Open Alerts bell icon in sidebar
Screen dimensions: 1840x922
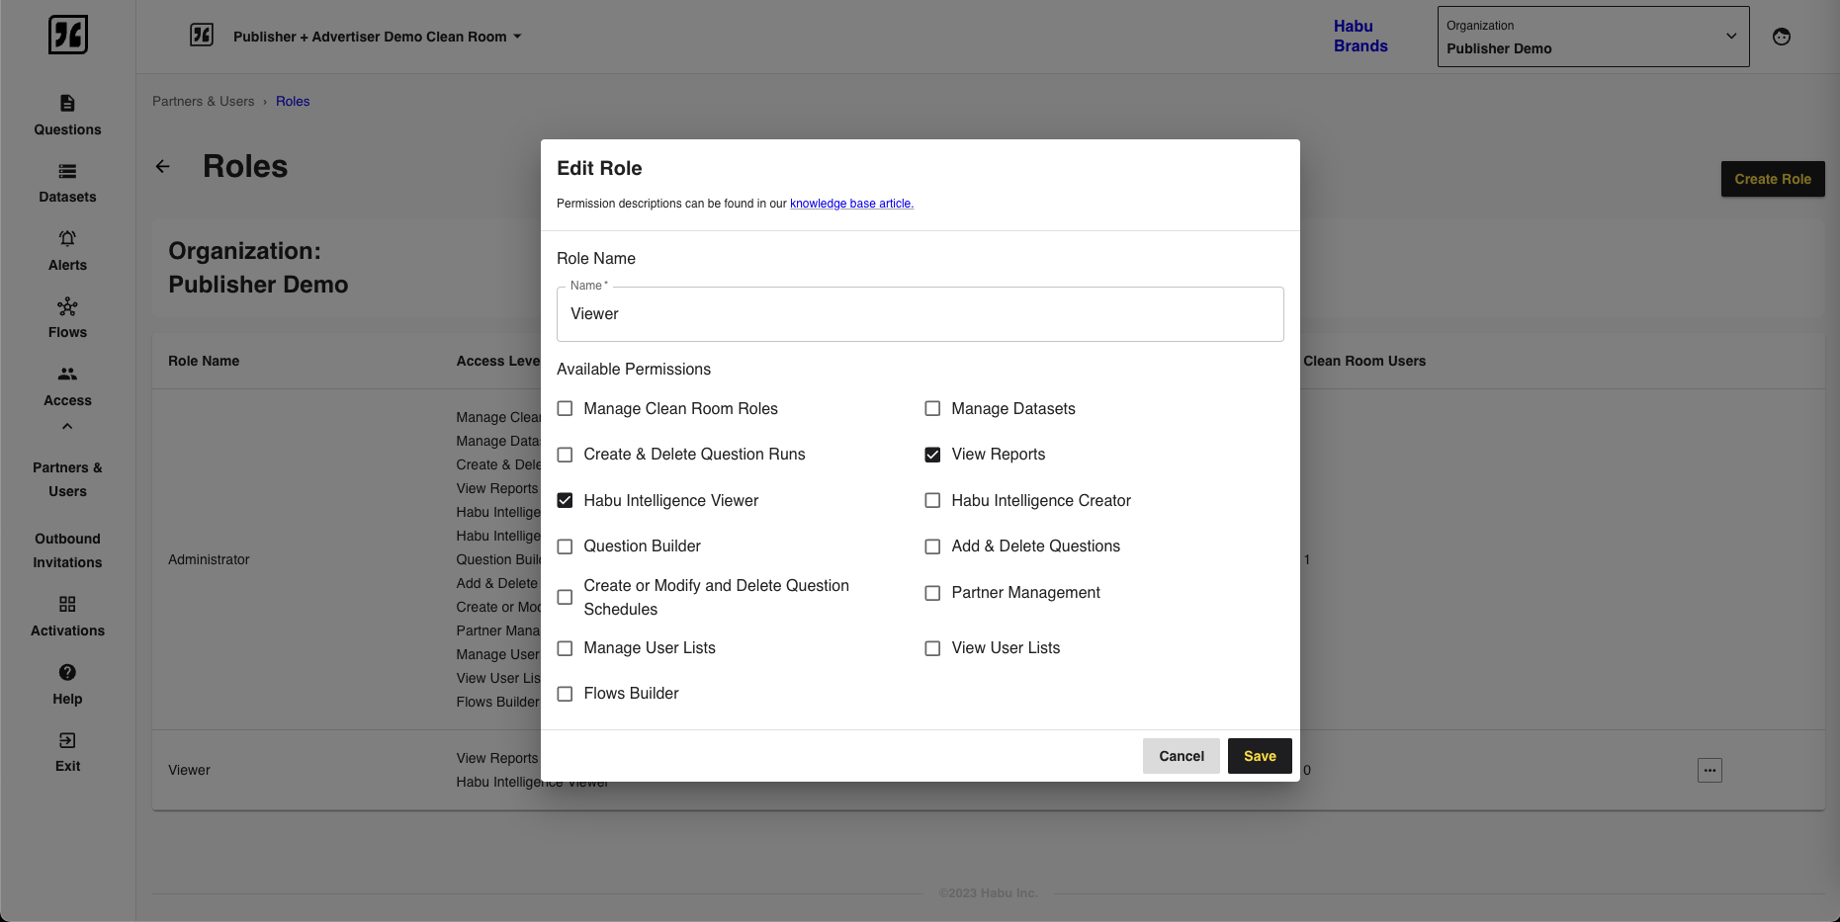click(67, 238)
